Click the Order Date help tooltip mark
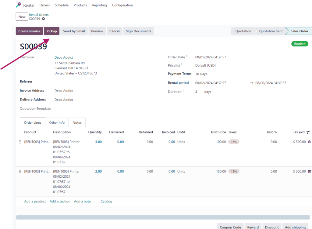 (x=186, y=56)
